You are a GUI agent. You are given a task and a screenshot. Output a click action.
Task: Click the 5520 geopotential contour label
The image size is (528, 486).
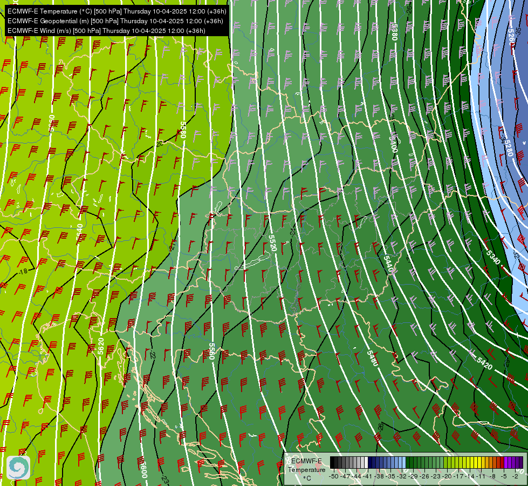272,243
